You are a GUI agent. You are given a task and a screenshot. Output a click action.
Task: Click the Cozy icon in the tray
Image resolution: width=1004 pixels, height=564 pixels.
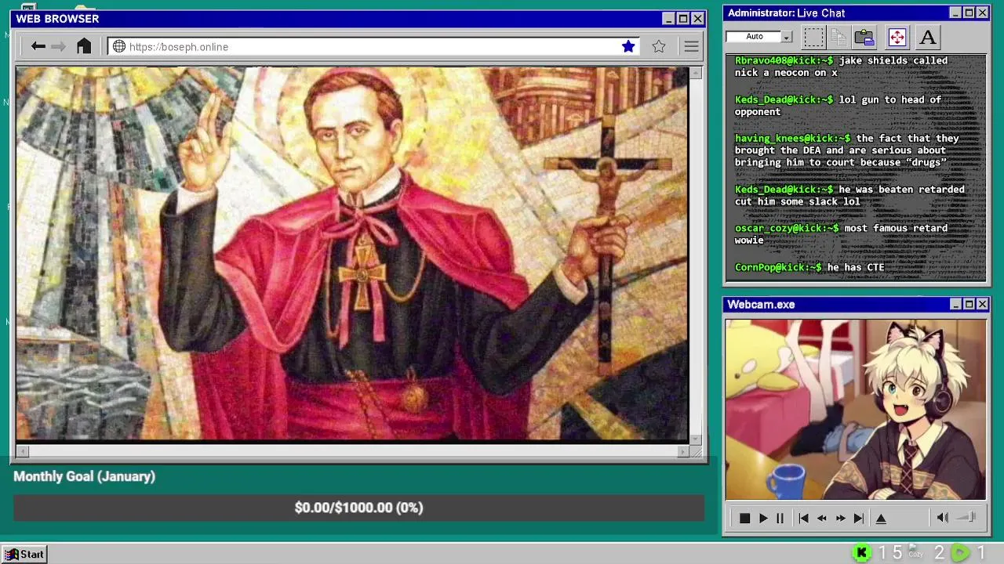coord(915,551)
